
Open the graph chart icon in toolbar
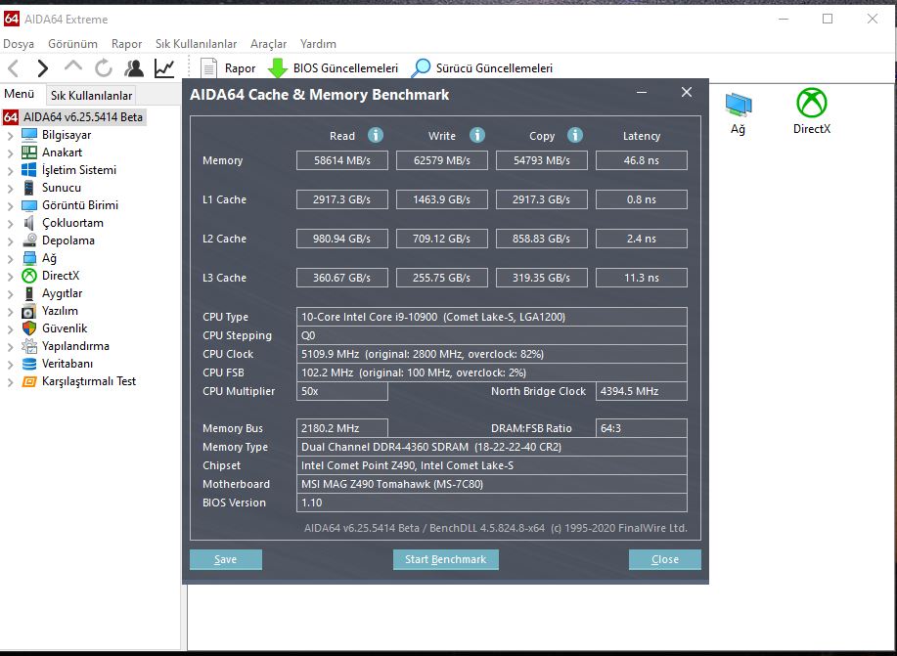click(164, 68)
